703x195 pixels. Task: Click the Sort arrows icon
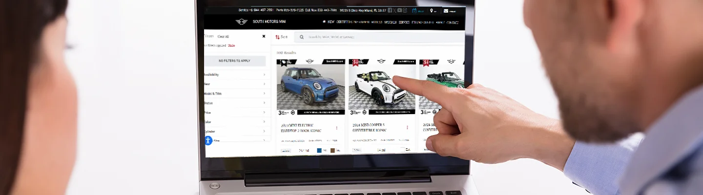pos(277,37)
